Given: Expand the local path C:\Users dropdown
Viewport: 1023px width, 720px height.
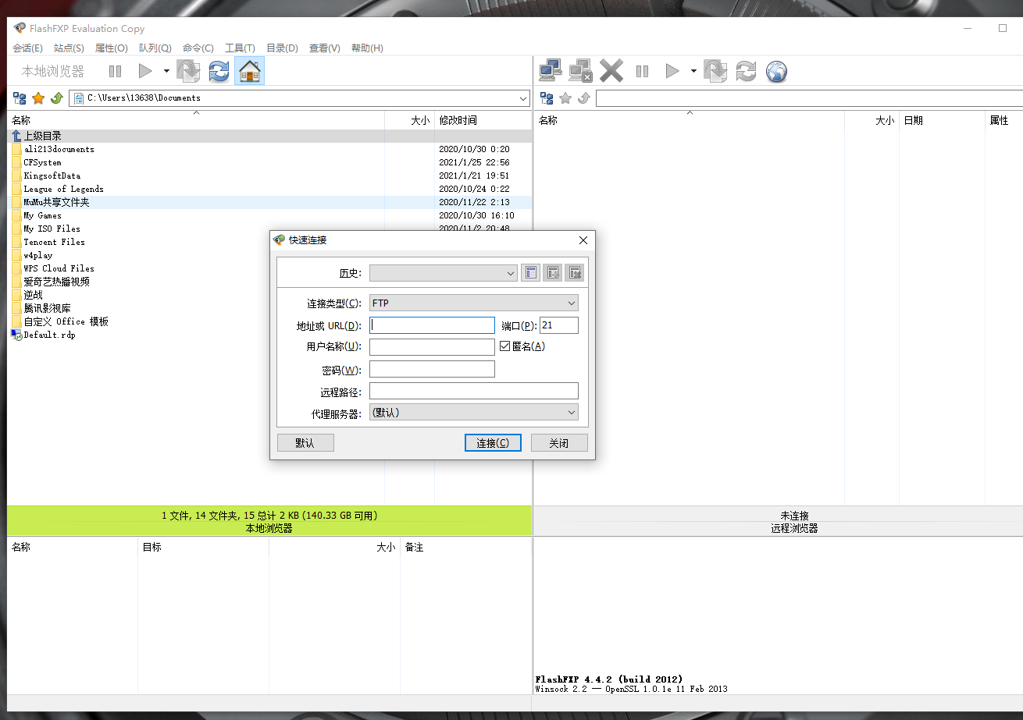Looking at the screenshot, I should pos(523,98).
